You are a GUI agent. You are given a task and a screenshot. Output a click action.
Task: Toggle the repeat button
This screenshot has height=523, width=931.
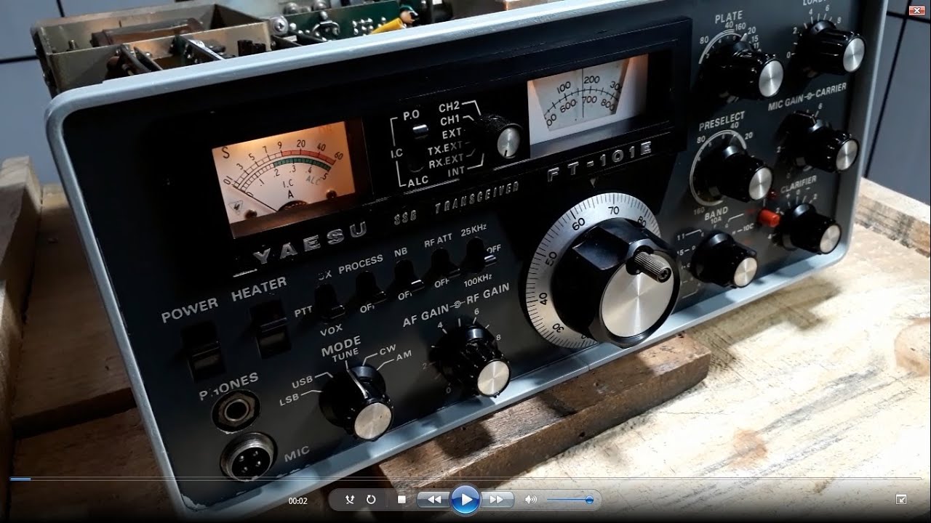370,500
